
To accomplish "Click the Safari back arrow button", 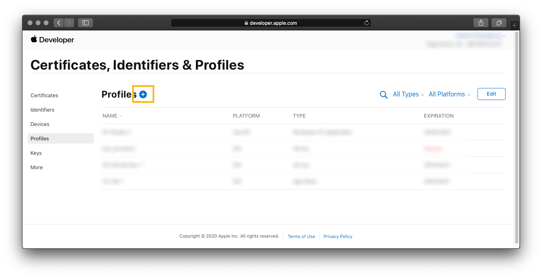I will pos(59,23).
